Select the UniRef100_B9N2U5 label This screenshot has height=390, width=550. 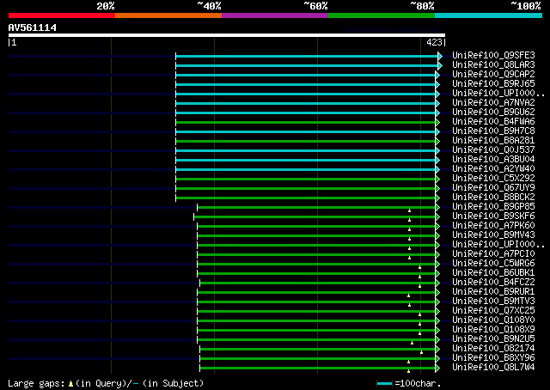(493, 339)
